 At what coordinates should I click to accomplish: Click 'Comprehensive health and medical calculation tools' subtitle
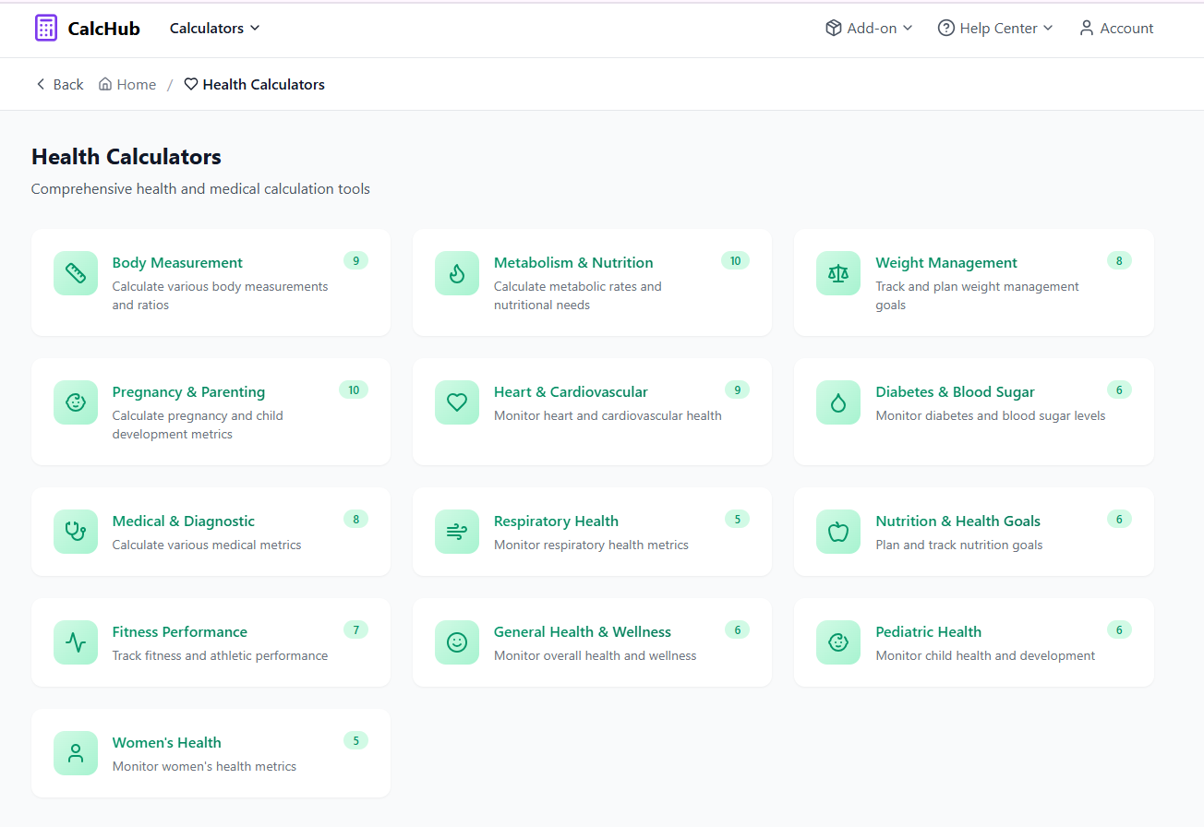click(200, 189)
